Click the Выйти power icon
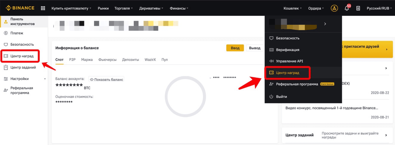 [x=271, y=97]
